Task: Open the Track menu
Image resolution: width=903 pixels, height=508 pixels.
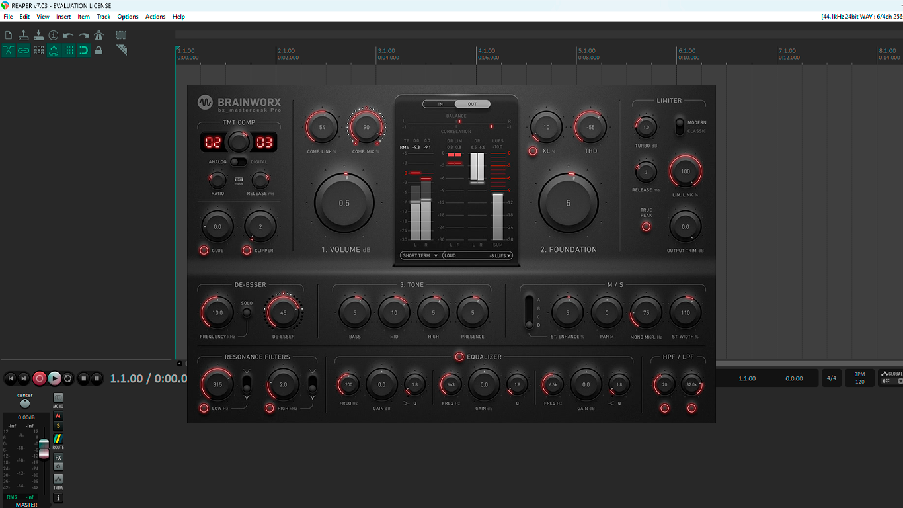Action: click(x=104, y=16)
